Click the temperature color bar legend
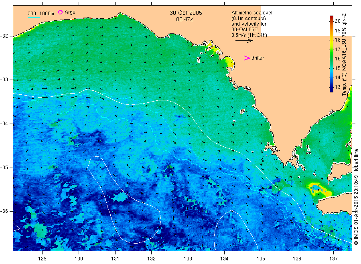Image resolution: width=361 pixels, height=264 pixels. pyautogui.click(x=331, y=54)
